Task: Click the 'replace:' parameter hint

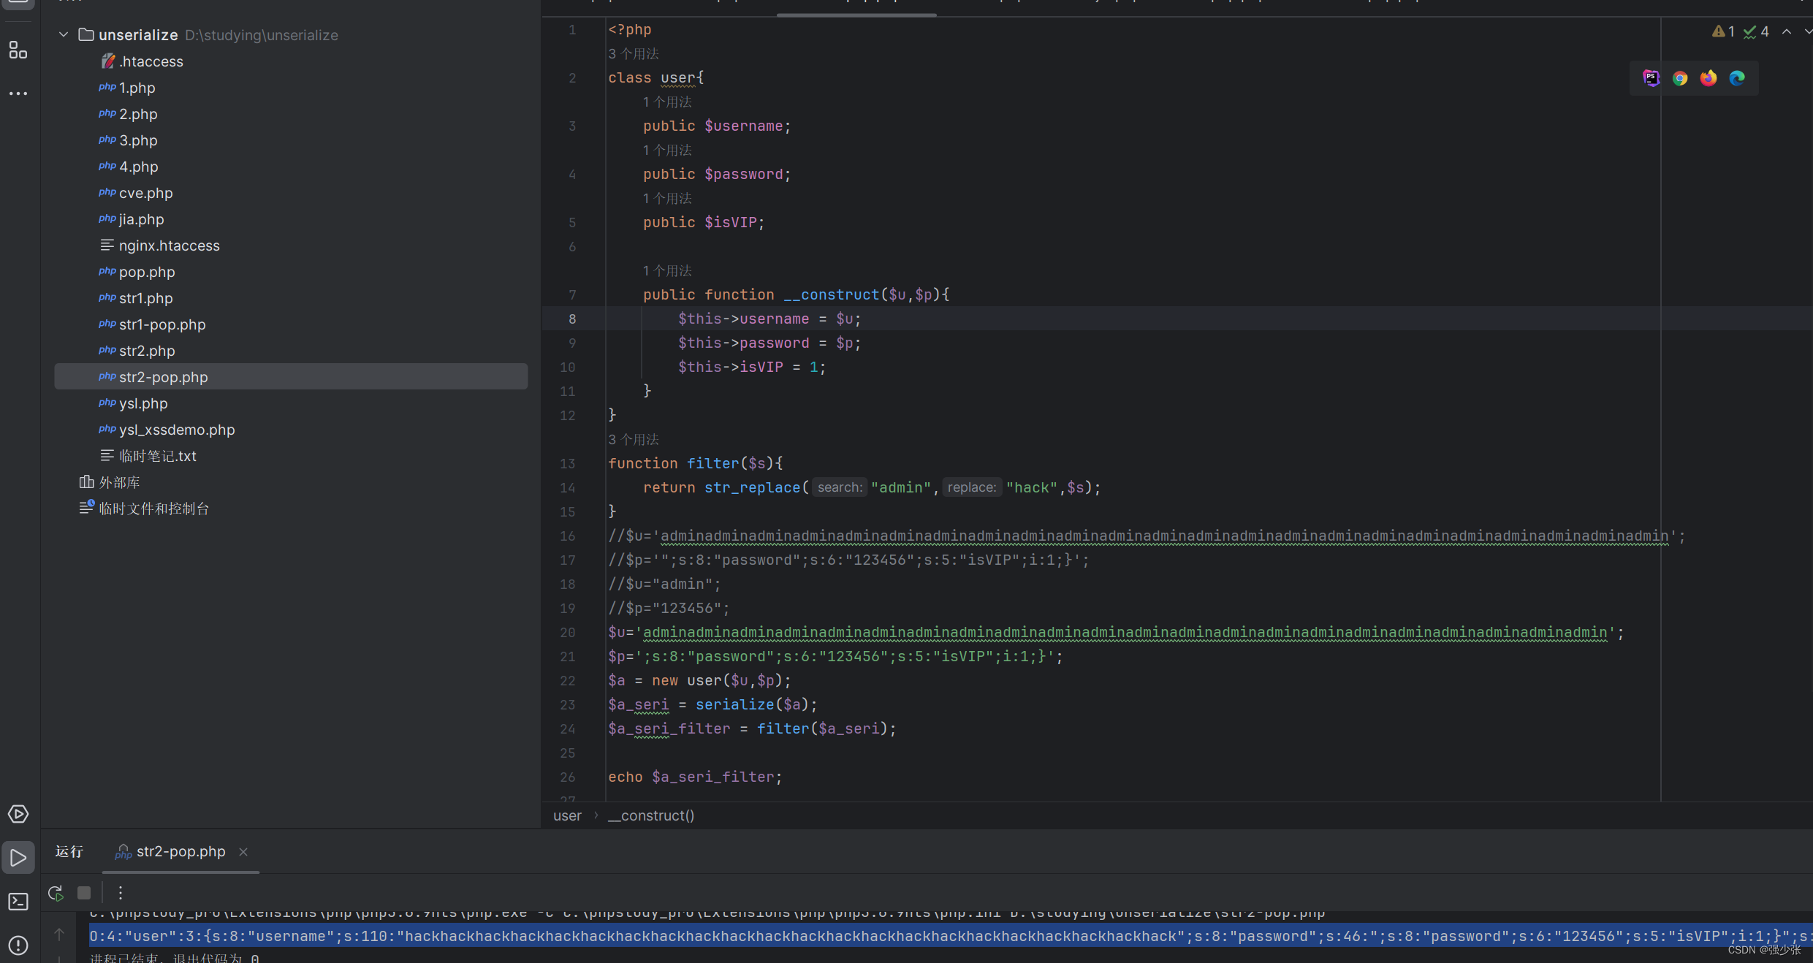Action: (x=971, y=488)
